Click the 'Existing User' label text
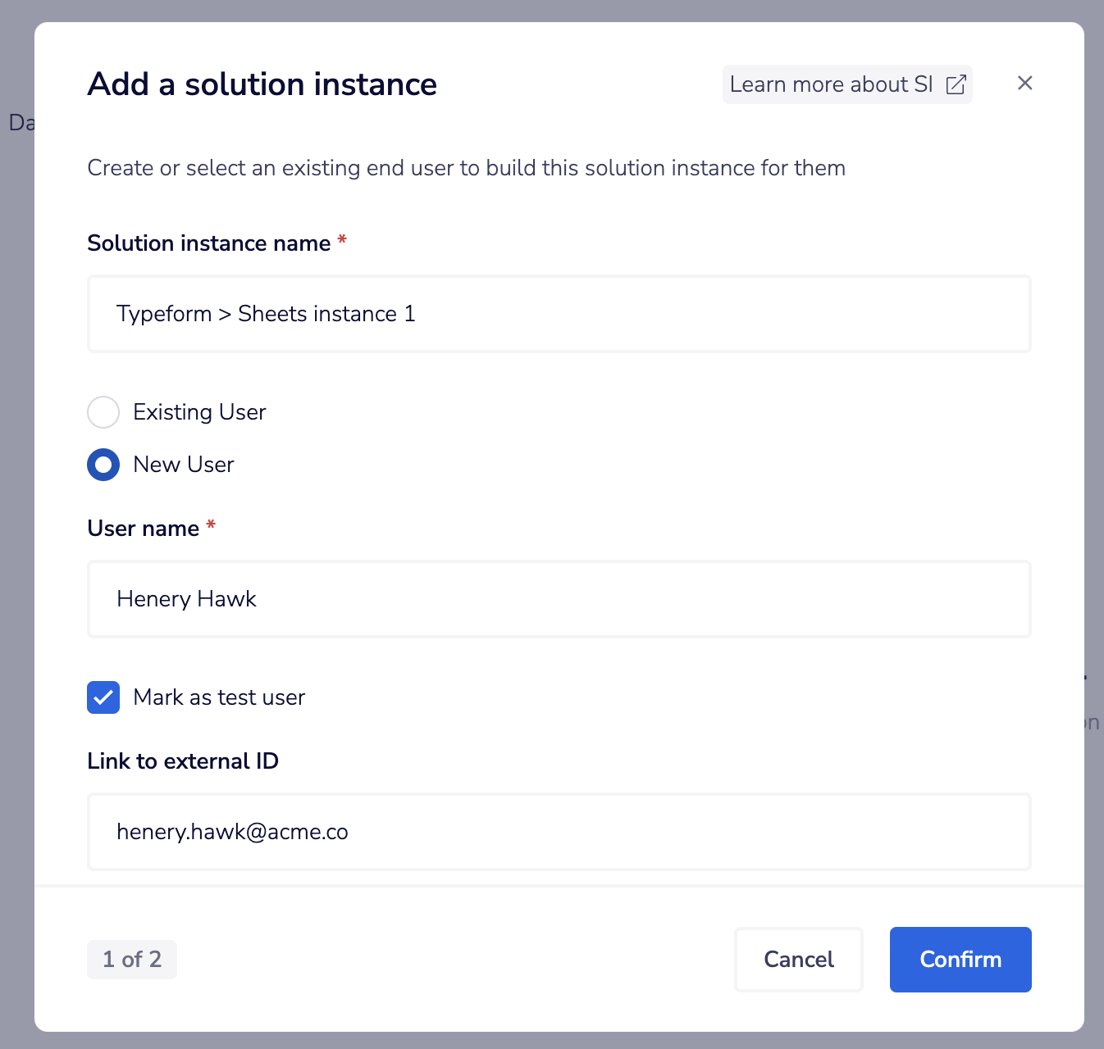 click(199, 412)
